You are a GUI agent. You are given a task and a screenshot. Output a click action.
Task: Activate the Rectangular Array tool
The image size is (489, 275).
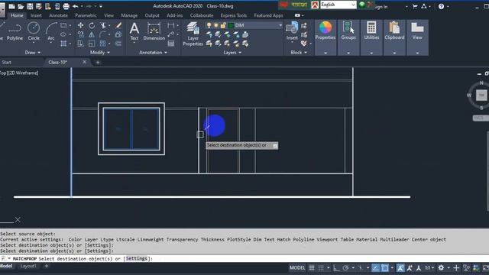[102, 44]
